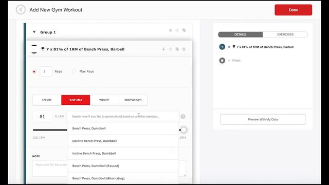Viewport: 329px width, 185px height.
Task: Choose Bench Press, Dumbbell (Alternating) option
Action: point(123,178)
